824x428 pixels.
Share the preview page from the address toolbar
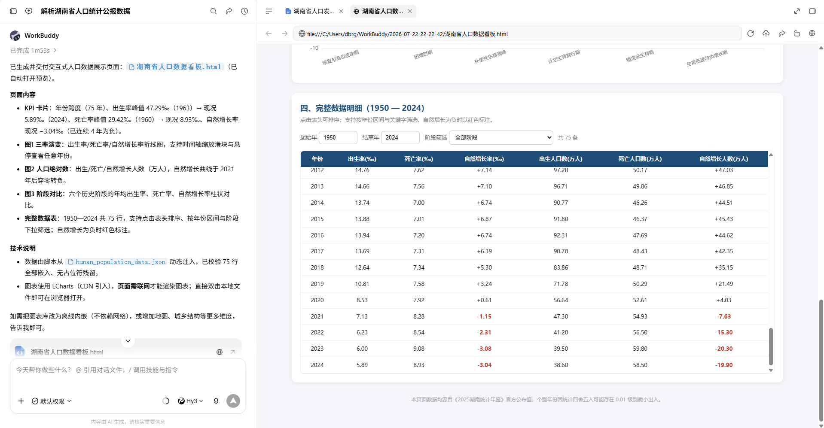click(781, 33)
